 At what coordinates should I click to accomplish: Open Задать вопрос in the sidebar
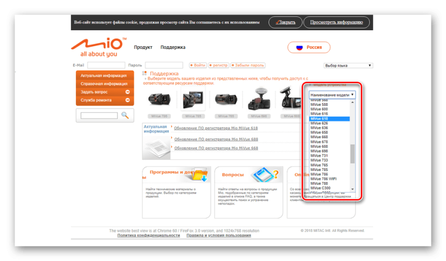[x=105, y=92]
